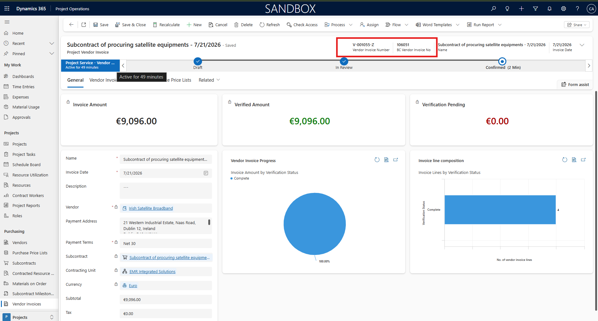Click into the Description field
This screenshot has width=598, height=321.
click(x=166, y=190)
